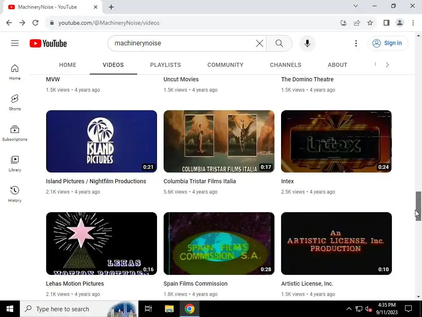Select the VIDEOS channel tab
Screen dimensions: 422x317
pos(113,65)
